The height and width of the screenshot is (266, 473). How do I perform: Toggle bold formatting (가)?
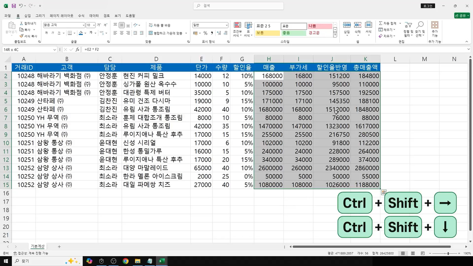pyautogui.click(x=47, y=32)
